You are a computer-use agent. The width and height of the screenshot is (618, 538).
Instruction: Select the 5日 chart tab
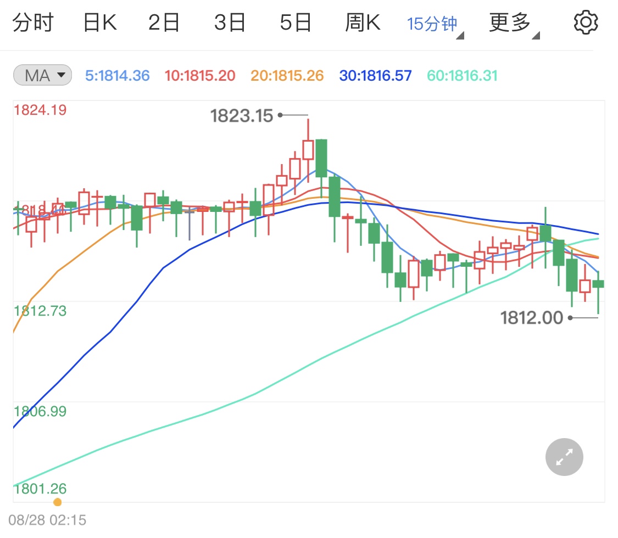[296, 23]
